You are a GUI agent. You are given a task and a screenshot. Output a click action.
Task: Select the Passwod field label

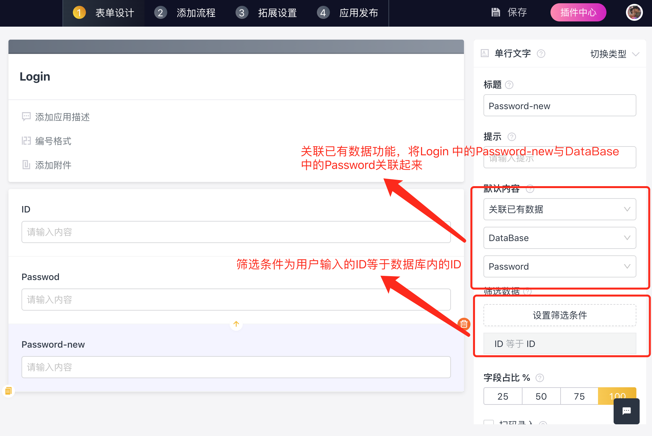tap(40, 277)
